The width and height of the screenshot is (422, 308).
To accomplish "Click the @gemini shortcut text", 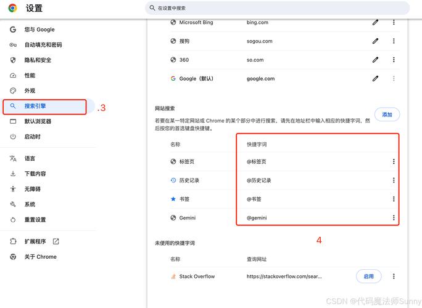I will 257,217.
